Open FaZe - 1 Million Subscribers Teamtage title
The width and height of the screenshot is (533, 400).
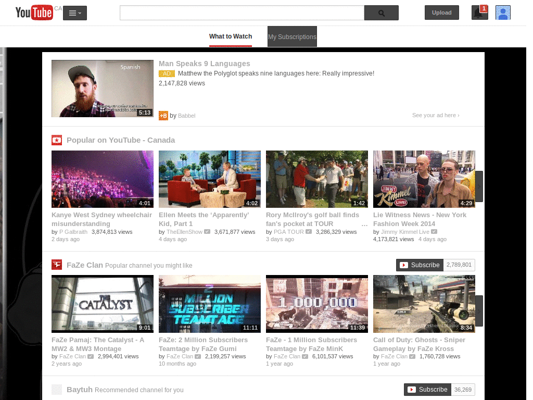coord(311,344)
